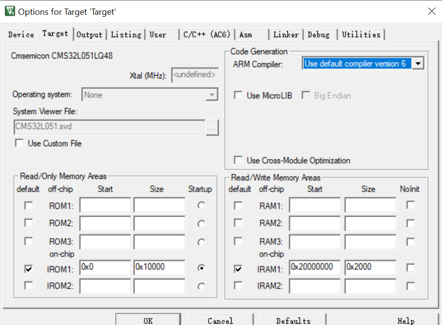442x325 pixels.
Task: Select ROM1 Startup radio button
Action: [201, 205]
